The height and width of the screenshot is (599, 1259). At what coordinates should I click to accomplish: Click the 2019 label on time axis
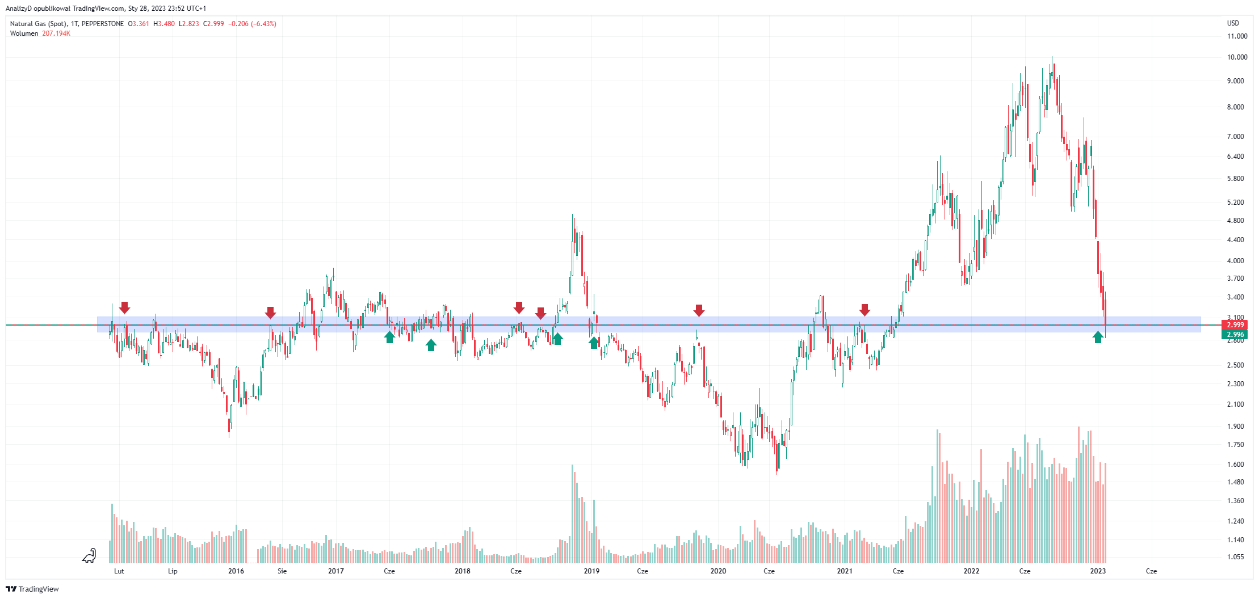point(591,571)
